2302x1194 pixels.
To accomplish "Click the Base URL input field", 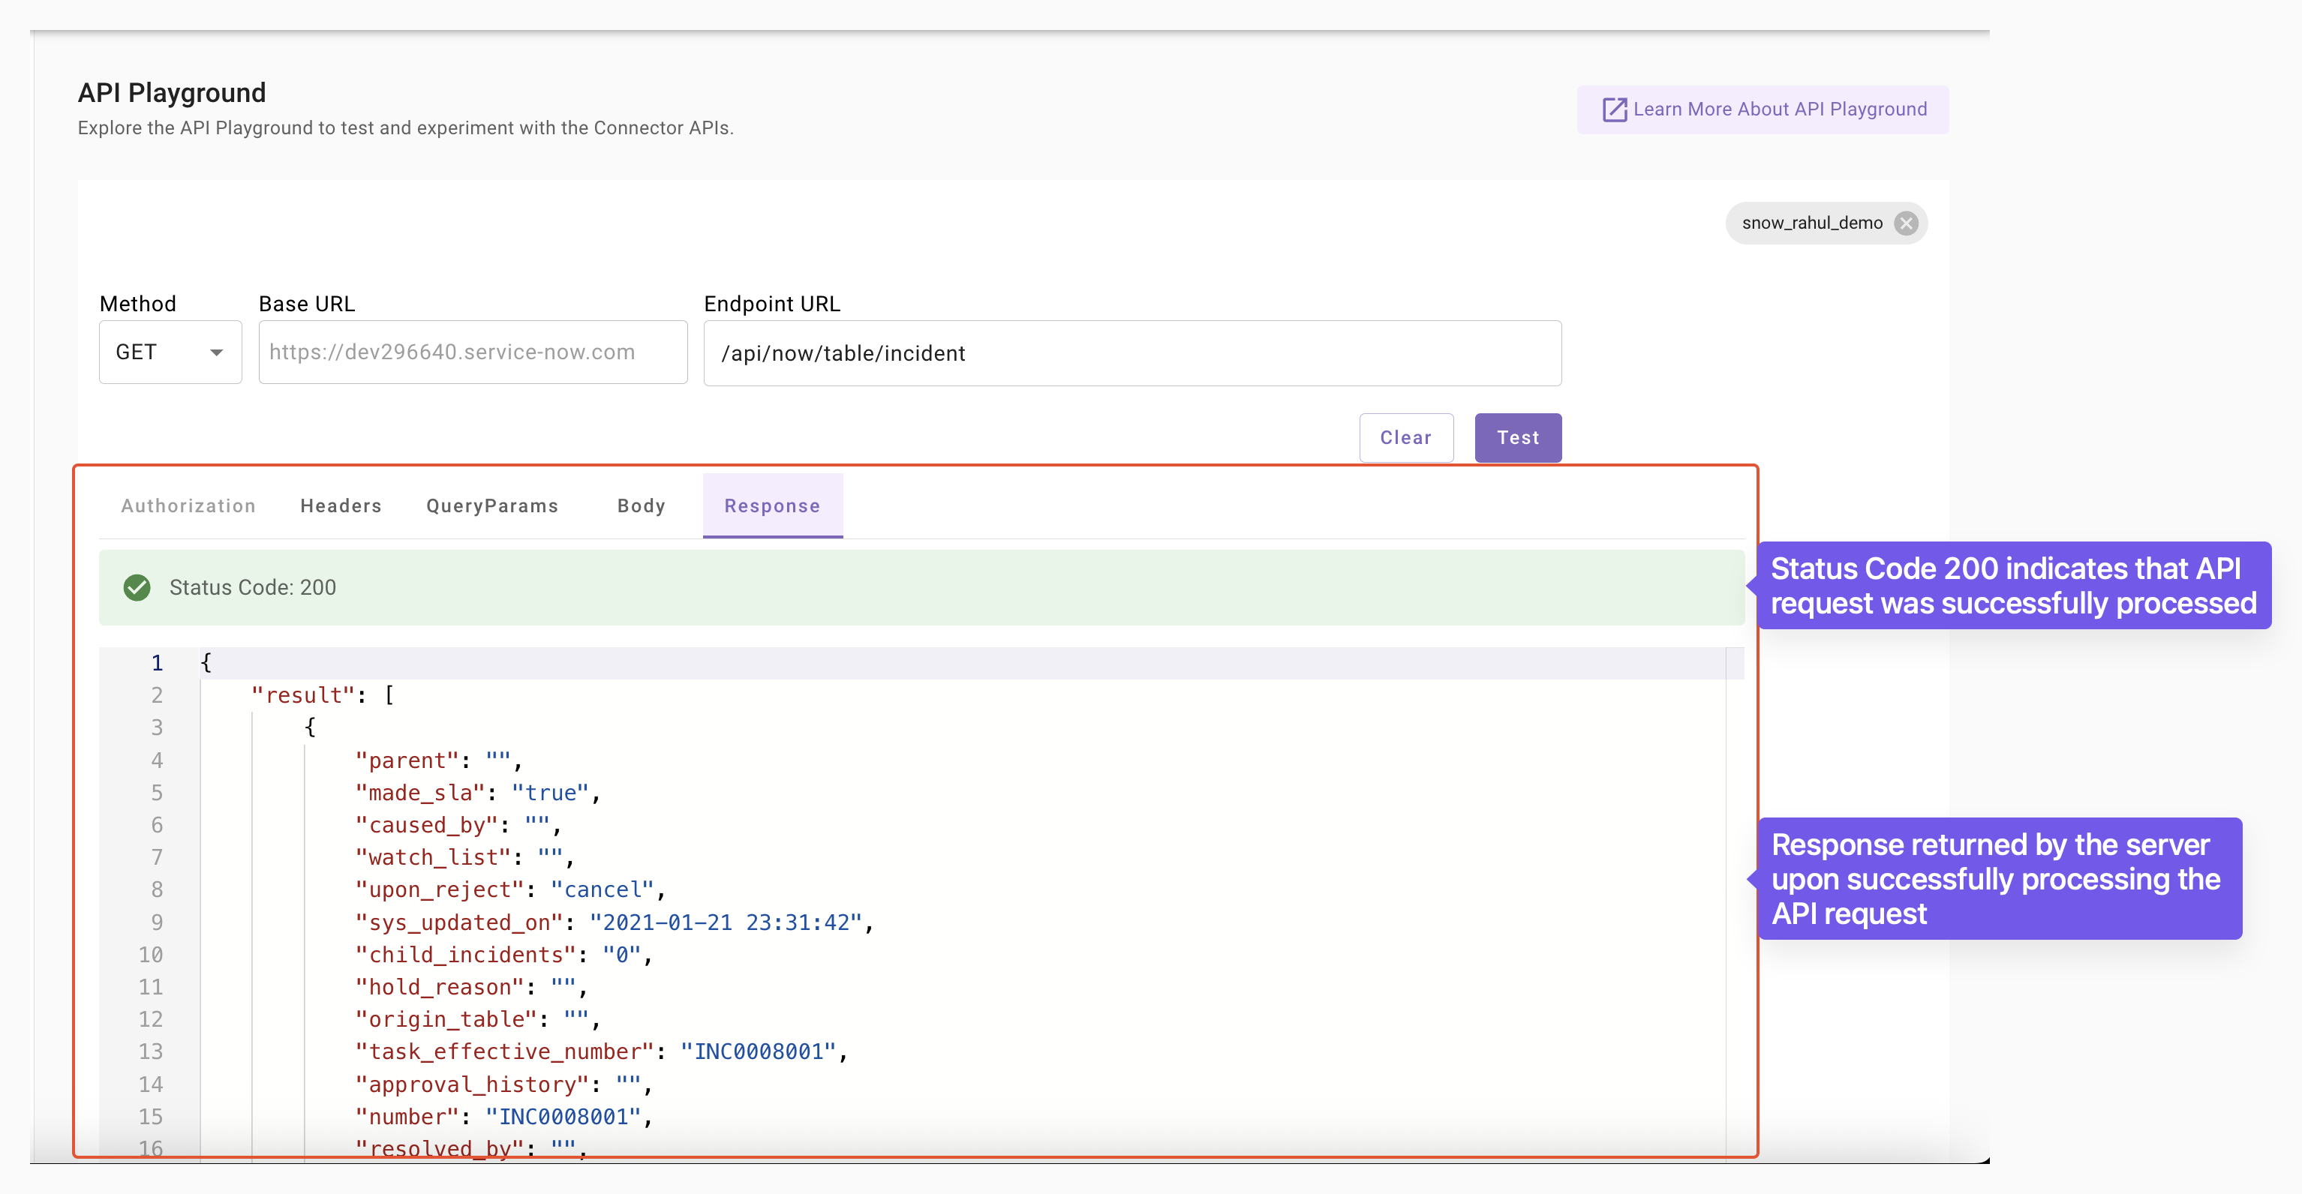I will [x=473, y=352].
